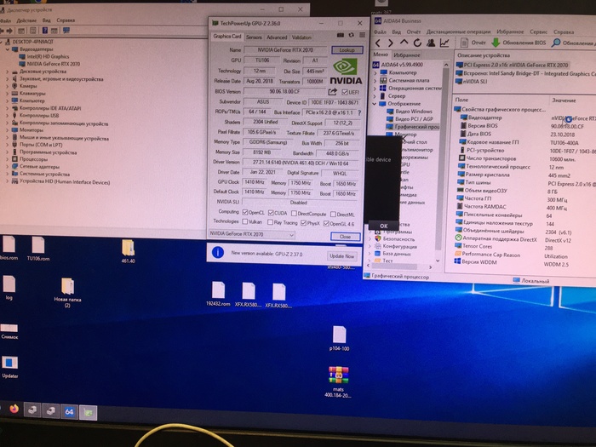Toggle the OpenCL computing checkbox
The image size is (596, 447).
pos(246,211)
